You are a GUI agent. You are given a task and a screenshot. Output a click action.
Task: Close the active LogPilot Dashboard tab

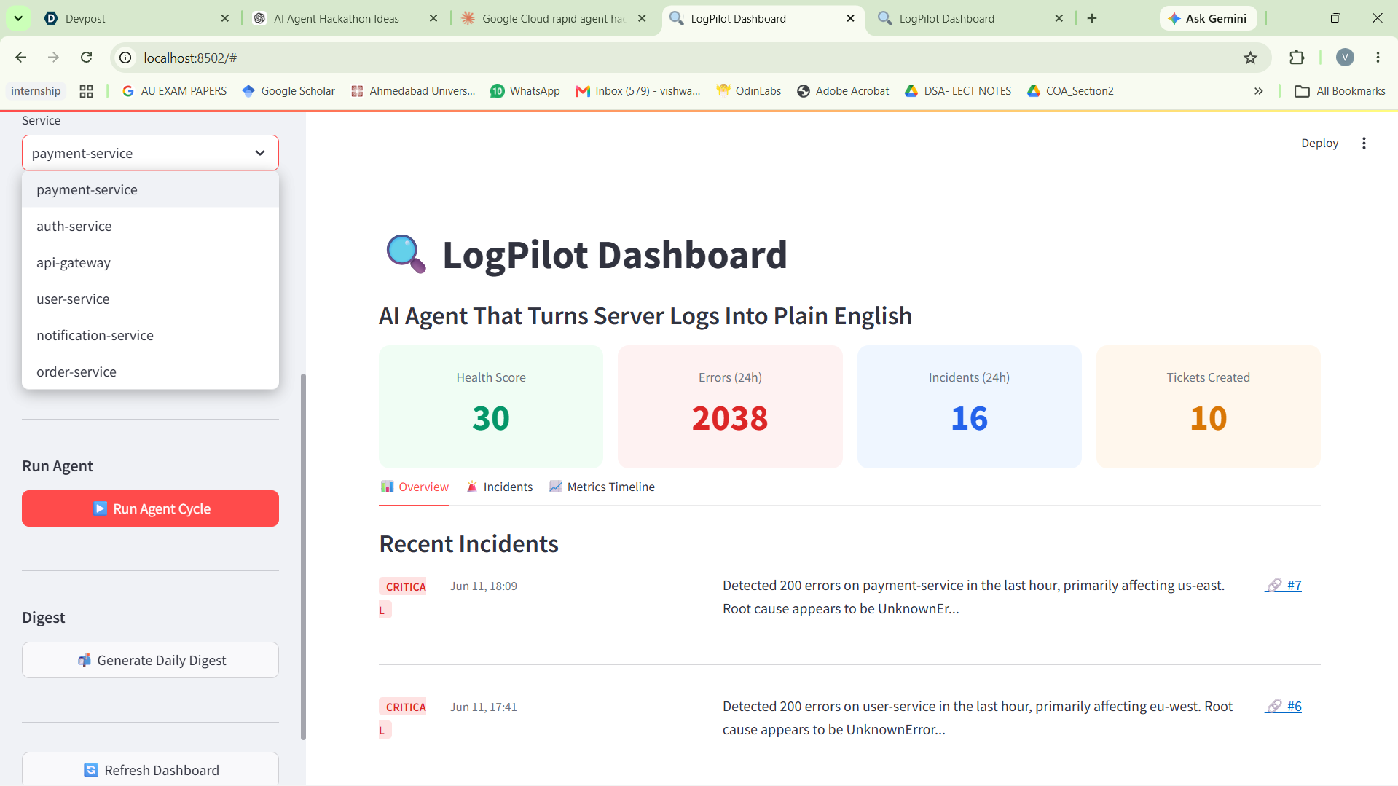[850, 18]
